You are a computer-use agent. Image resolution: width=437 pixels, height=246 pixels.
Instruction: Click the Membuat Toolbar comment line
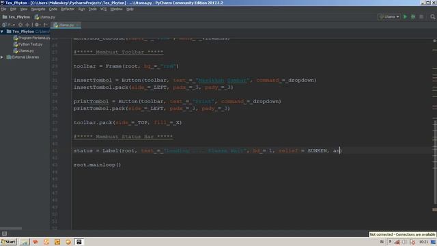coord(118,52)
